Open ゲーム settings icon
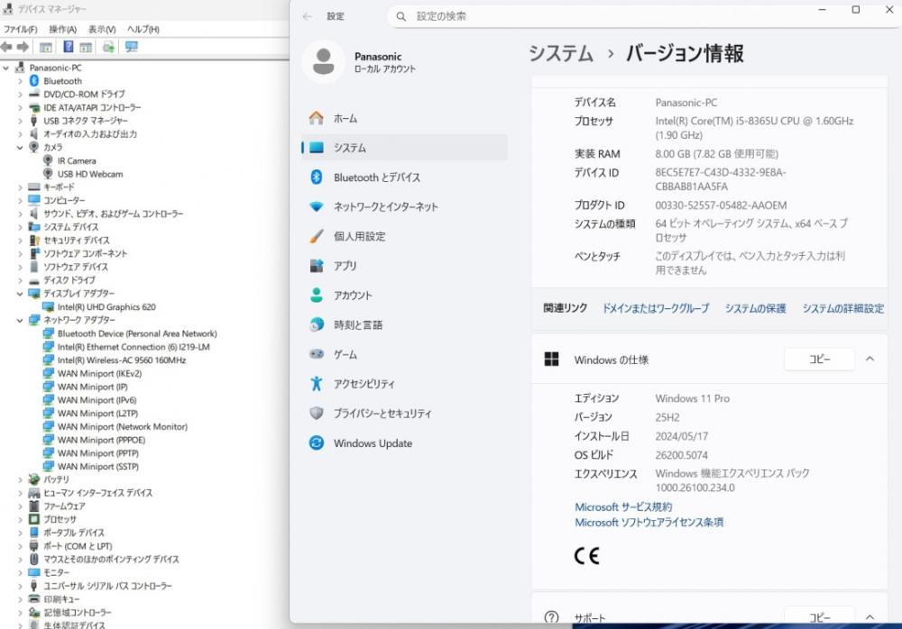The image size is (902, 629). coord(317,354)
